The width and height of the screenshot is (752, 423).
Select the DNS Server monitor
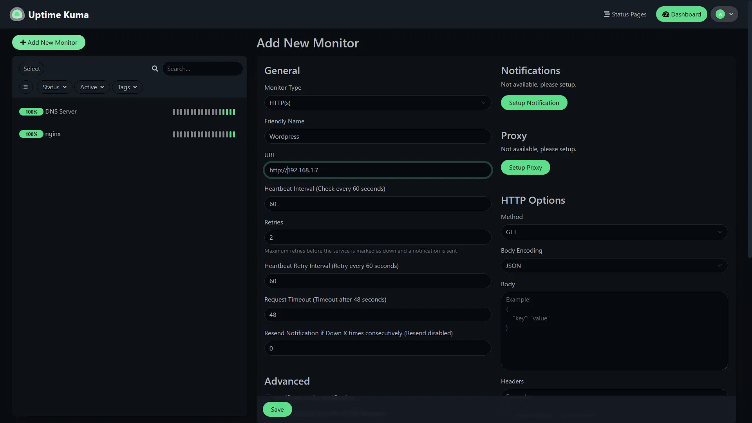pyautogui.click(x=129, y=112)
